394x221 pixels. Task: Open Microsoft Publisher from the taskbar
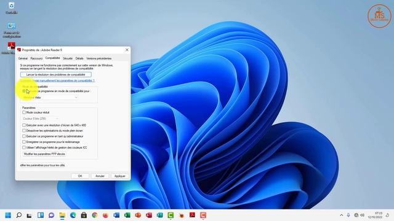[x=159, y=215]
